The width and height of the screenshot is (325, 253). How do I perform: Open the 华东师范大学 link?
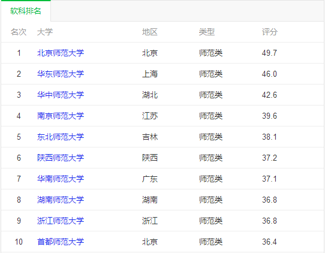coord(61,74)
